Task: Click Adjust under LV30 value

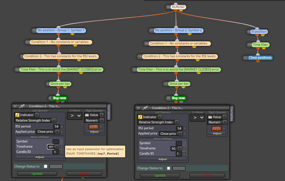Action: click(x=94, y=132)
